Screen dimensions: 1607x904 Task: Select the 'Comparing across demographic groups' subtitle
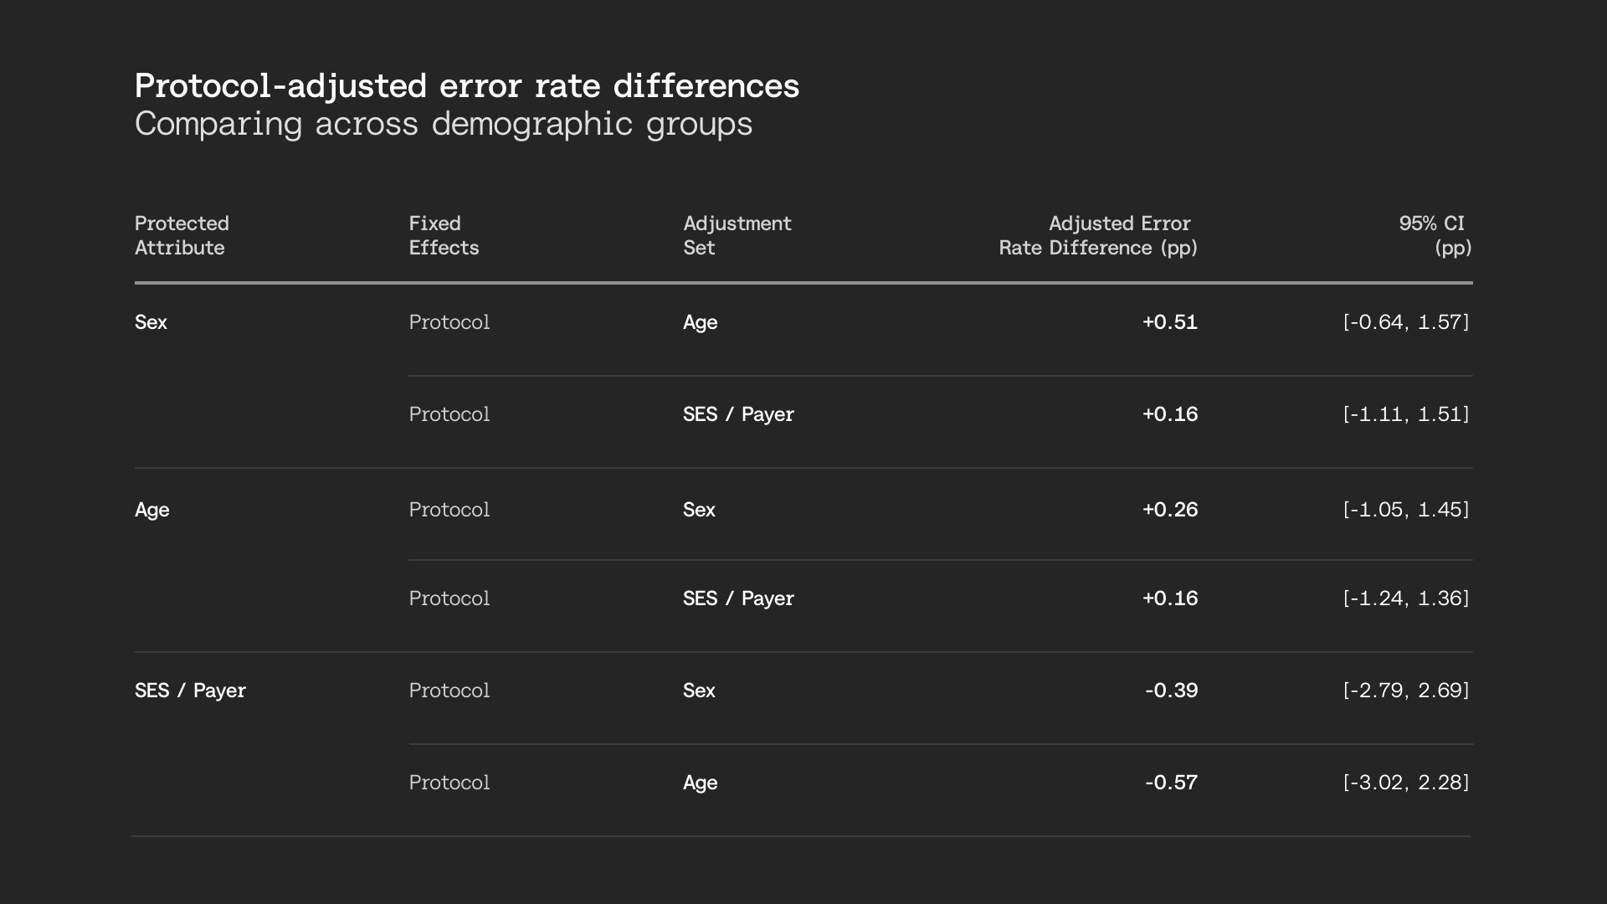[444, 124]
